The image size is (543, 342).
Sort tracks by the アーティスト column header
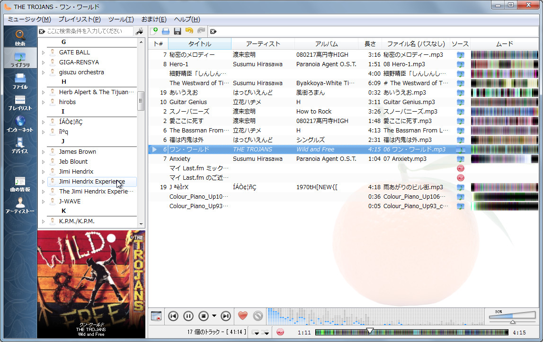263,44
